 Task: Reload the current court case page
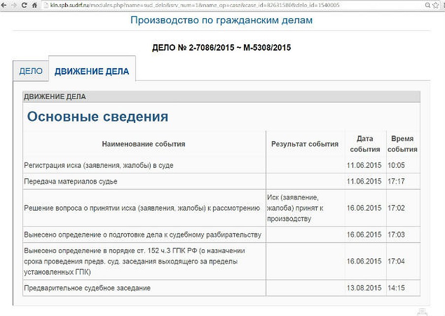pos(23,5)
